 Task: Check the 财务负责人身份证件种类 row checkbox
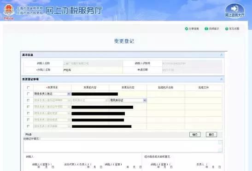click(28, 100)
